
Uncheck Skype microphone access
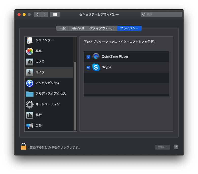(88, 68)
